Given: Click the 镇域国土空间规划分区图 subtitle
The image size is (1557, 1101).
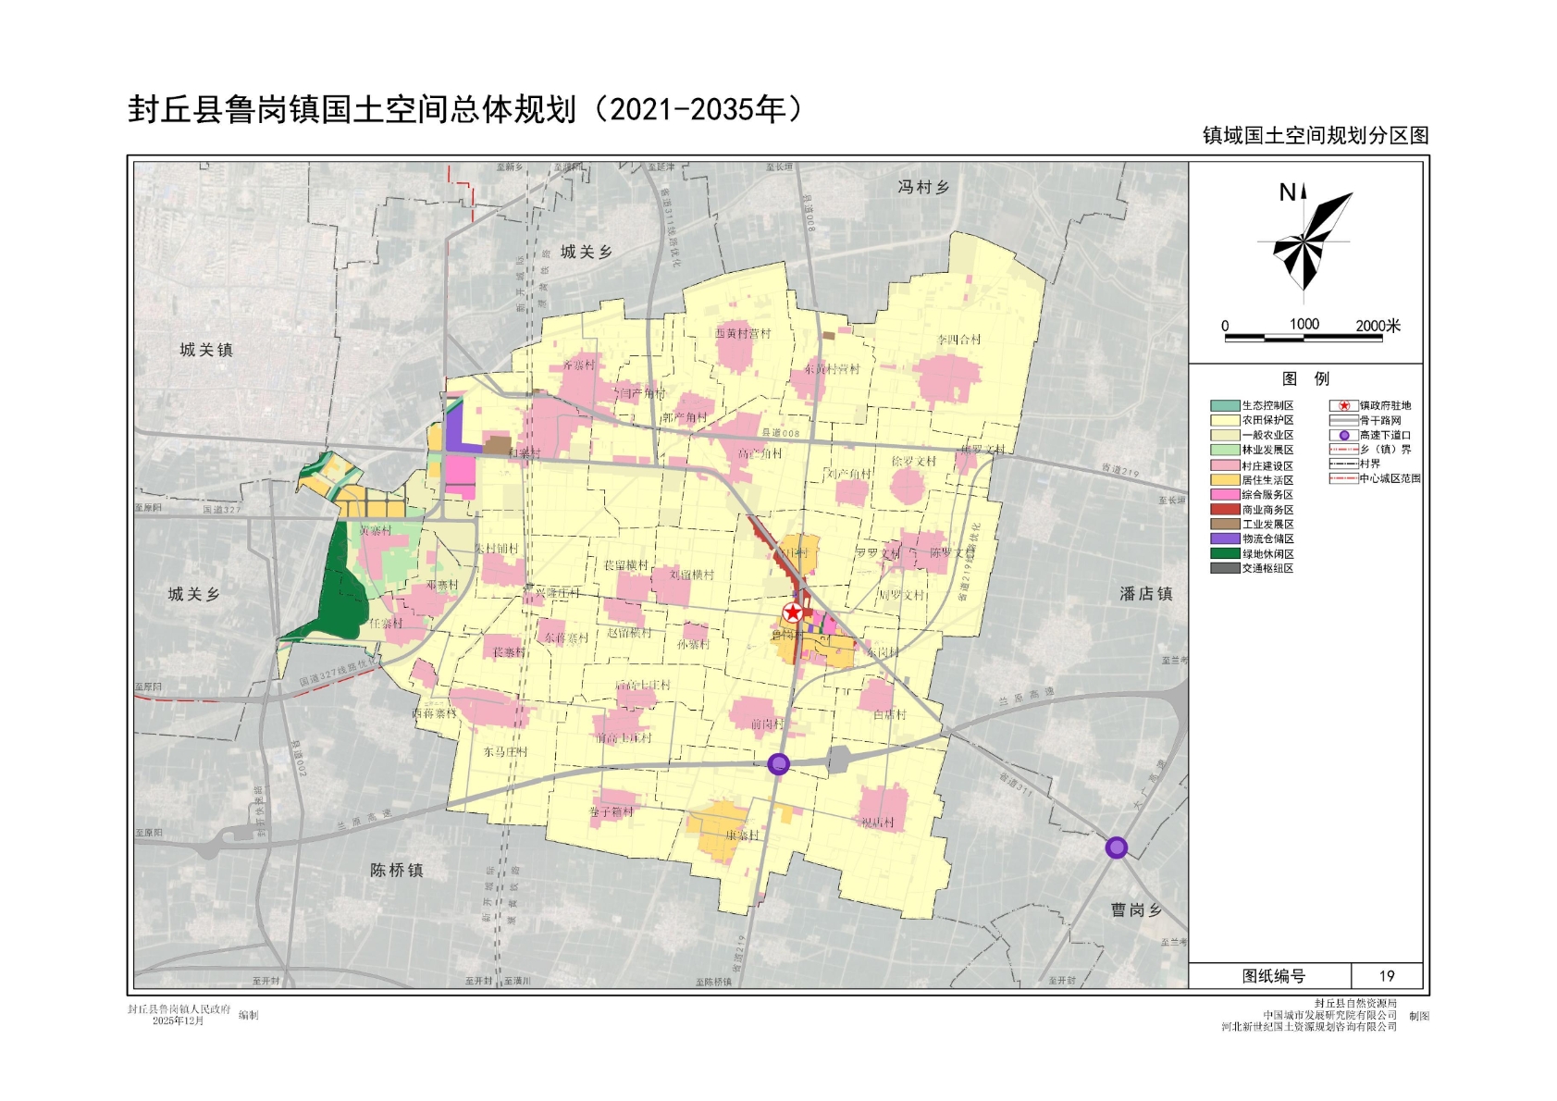Looking at the screenshot, I should (1315, 135).
